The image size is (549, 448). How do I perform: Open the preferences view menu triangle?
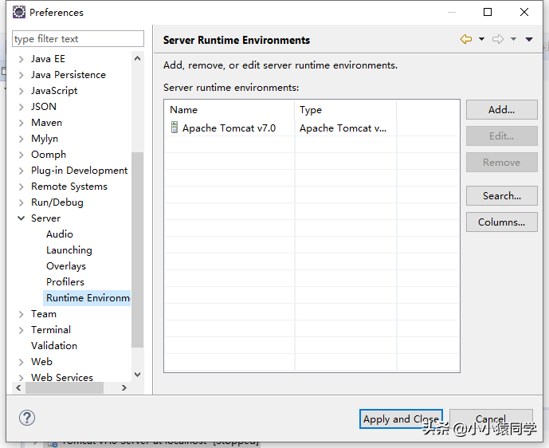tap(529, 40)
